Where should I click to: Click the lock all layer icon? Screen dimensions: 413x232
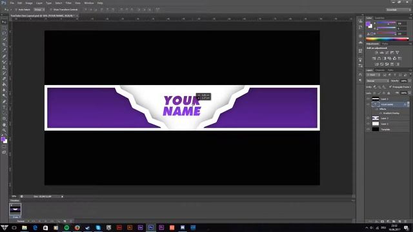[388, 93]
